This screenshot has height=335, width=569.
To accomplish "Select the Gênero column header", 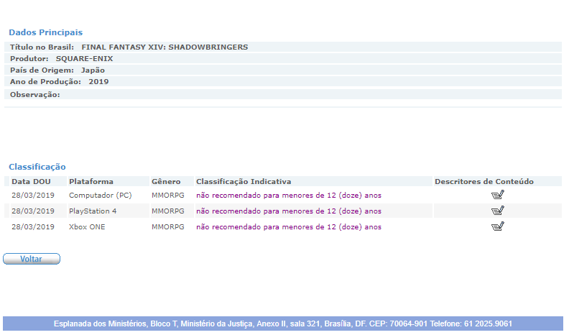I will tap(166, 181).
